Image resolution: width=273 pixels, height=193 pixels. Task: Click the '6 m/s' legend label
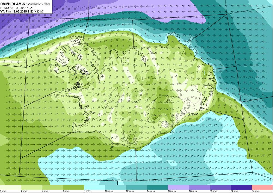(x=66, y=191)
